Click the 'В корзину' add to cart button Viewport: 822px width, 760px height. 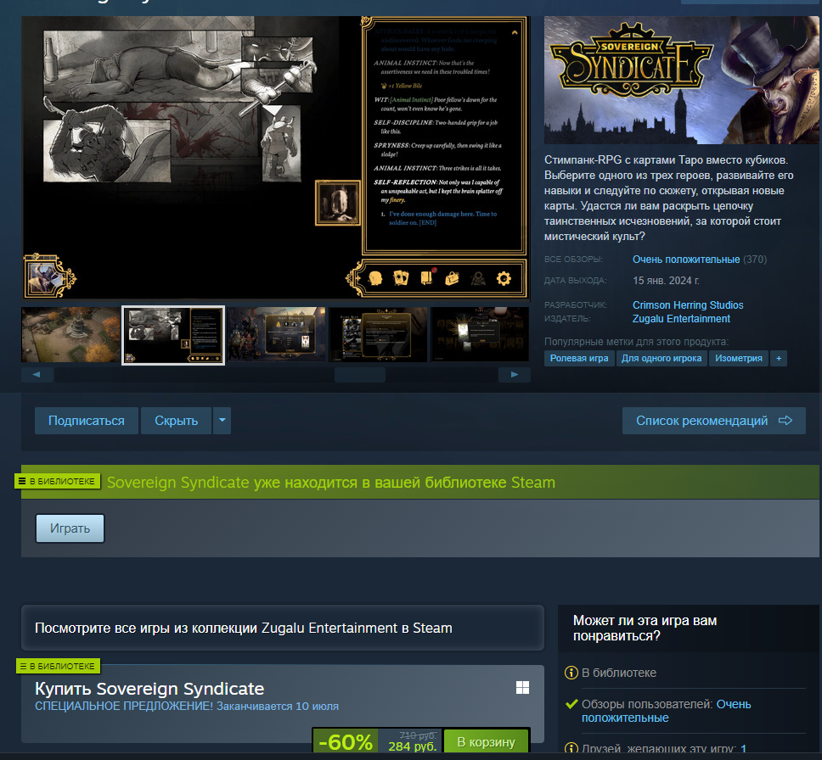486,741
